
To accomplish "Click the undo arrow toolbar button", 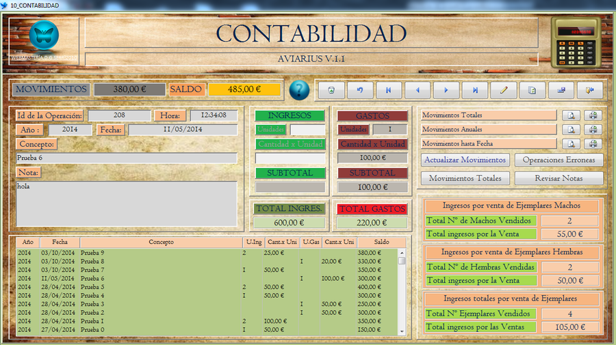I will click(360, 89).
